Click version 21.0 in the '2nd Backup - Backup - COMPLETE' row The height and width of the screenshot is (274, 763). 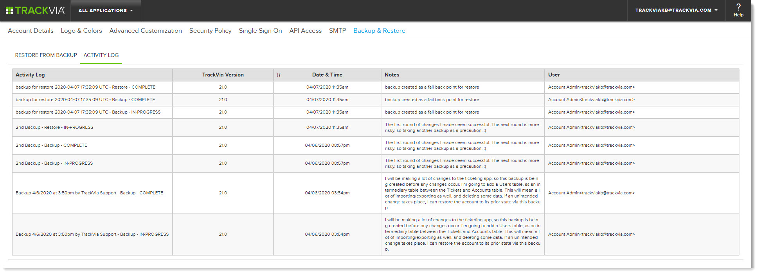click(223, 146)
